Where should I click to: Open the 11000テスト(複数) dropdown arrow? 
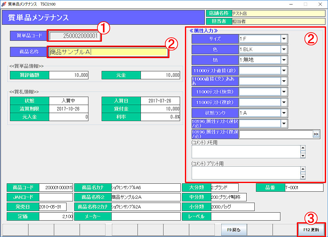point(284,102)
